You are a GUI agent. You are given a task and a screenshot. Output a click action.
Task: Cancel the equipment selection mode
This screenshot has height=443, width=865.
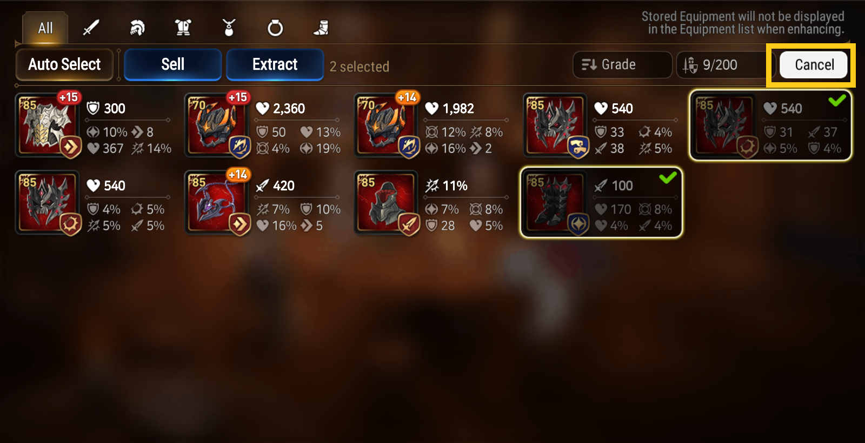[814, 65]
